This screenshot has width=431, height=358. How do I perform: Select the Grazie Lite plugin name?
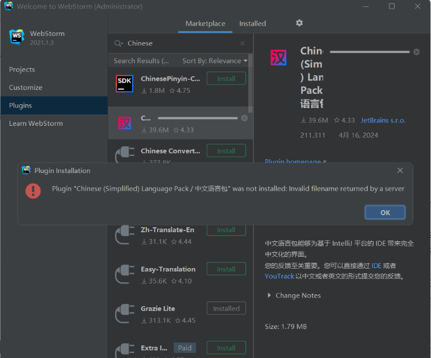pyautogui.click(x=158, y=308)
